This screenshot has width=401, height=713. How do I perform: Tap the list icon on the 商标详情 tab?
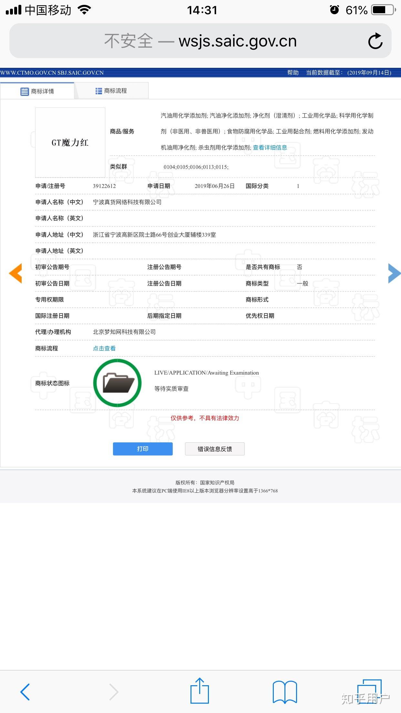pyautogui.click(x=25, y=92)
